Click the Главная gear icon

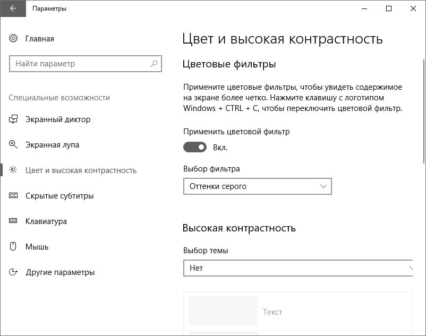(13, 38)
